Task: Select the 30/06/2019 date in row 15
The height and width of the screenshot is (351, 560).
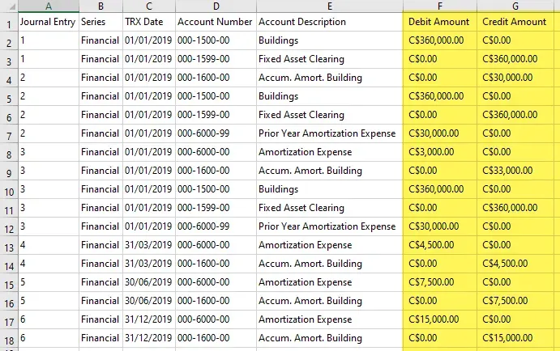Action: (x=147, y=282)
